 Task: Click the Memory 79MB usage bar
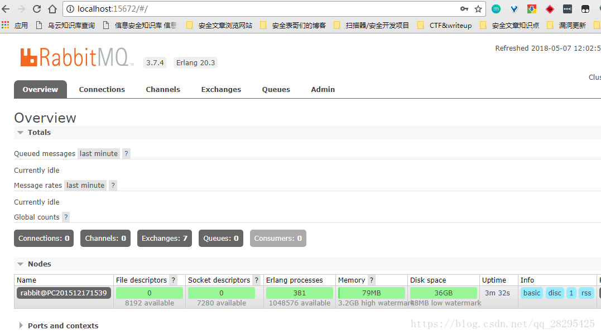pos(372,293)
